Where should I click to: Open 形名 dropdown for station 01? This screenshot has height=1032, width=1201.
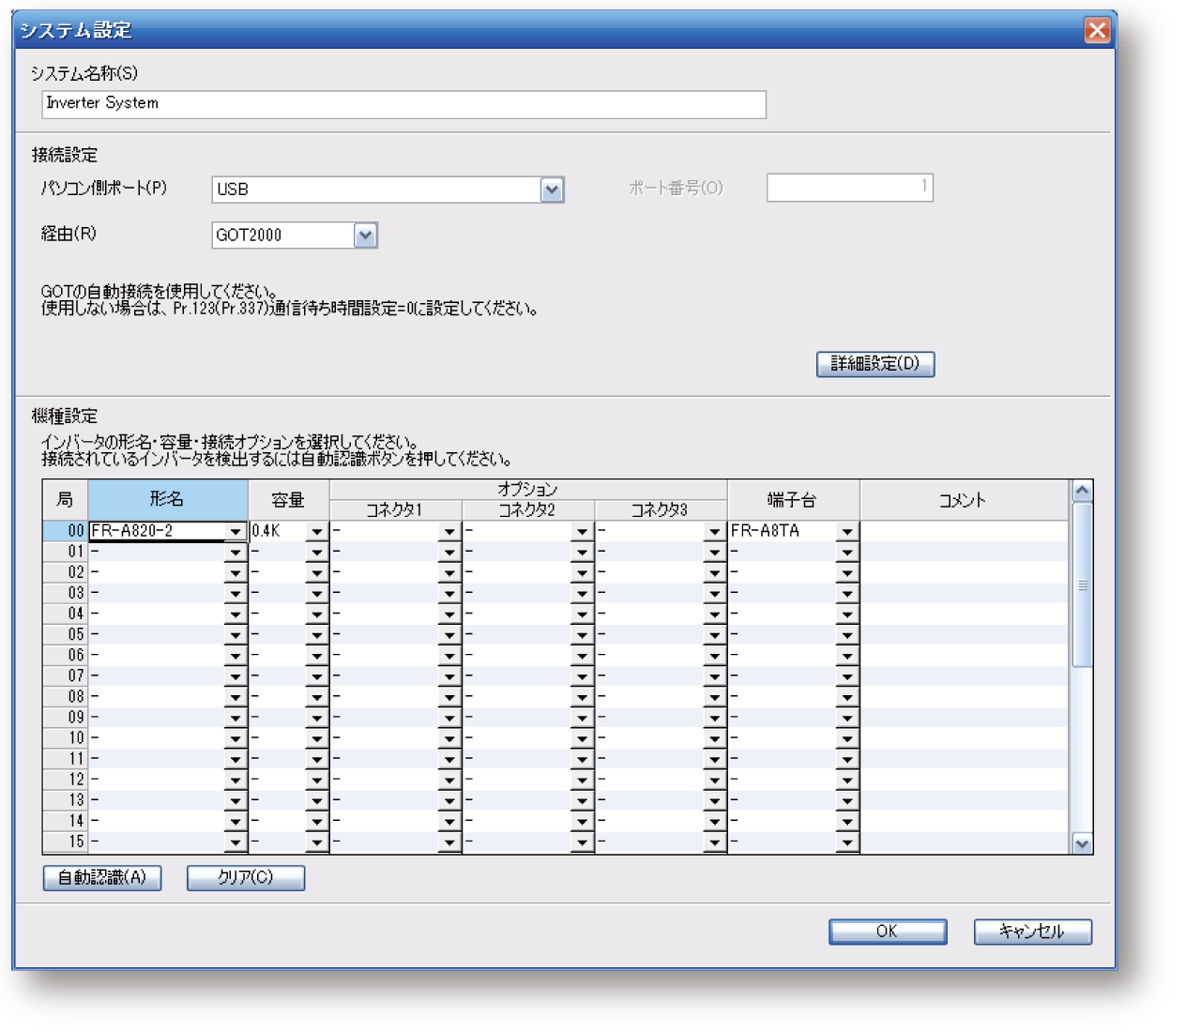click(236, 553)
